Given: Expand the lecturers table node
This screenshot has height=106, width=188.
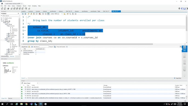Looking at the screenshot, I should [5, 54].
